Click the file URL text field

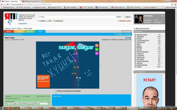[27, 104]
